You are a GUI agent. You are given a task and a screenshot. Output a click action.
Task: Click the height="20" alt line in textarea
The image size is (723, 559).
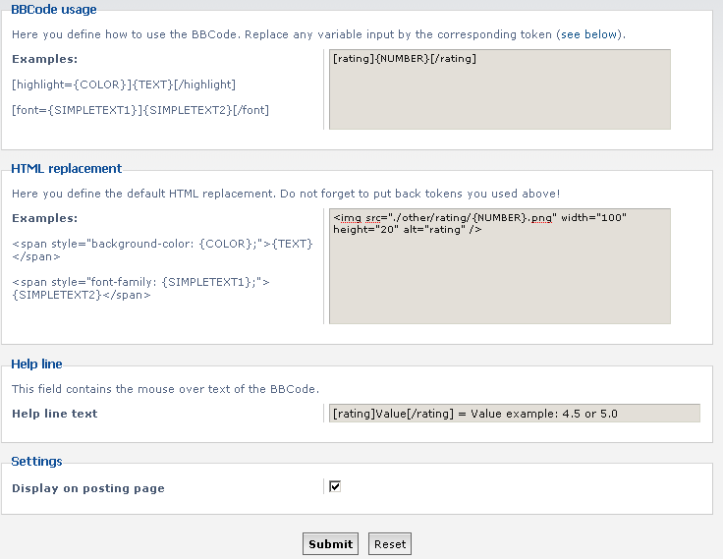(x=408, y=229)
